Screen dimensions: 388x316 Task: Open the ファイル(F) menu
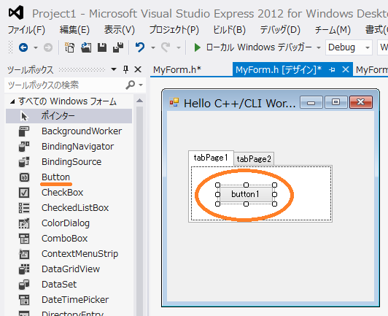tap(26, 30)
